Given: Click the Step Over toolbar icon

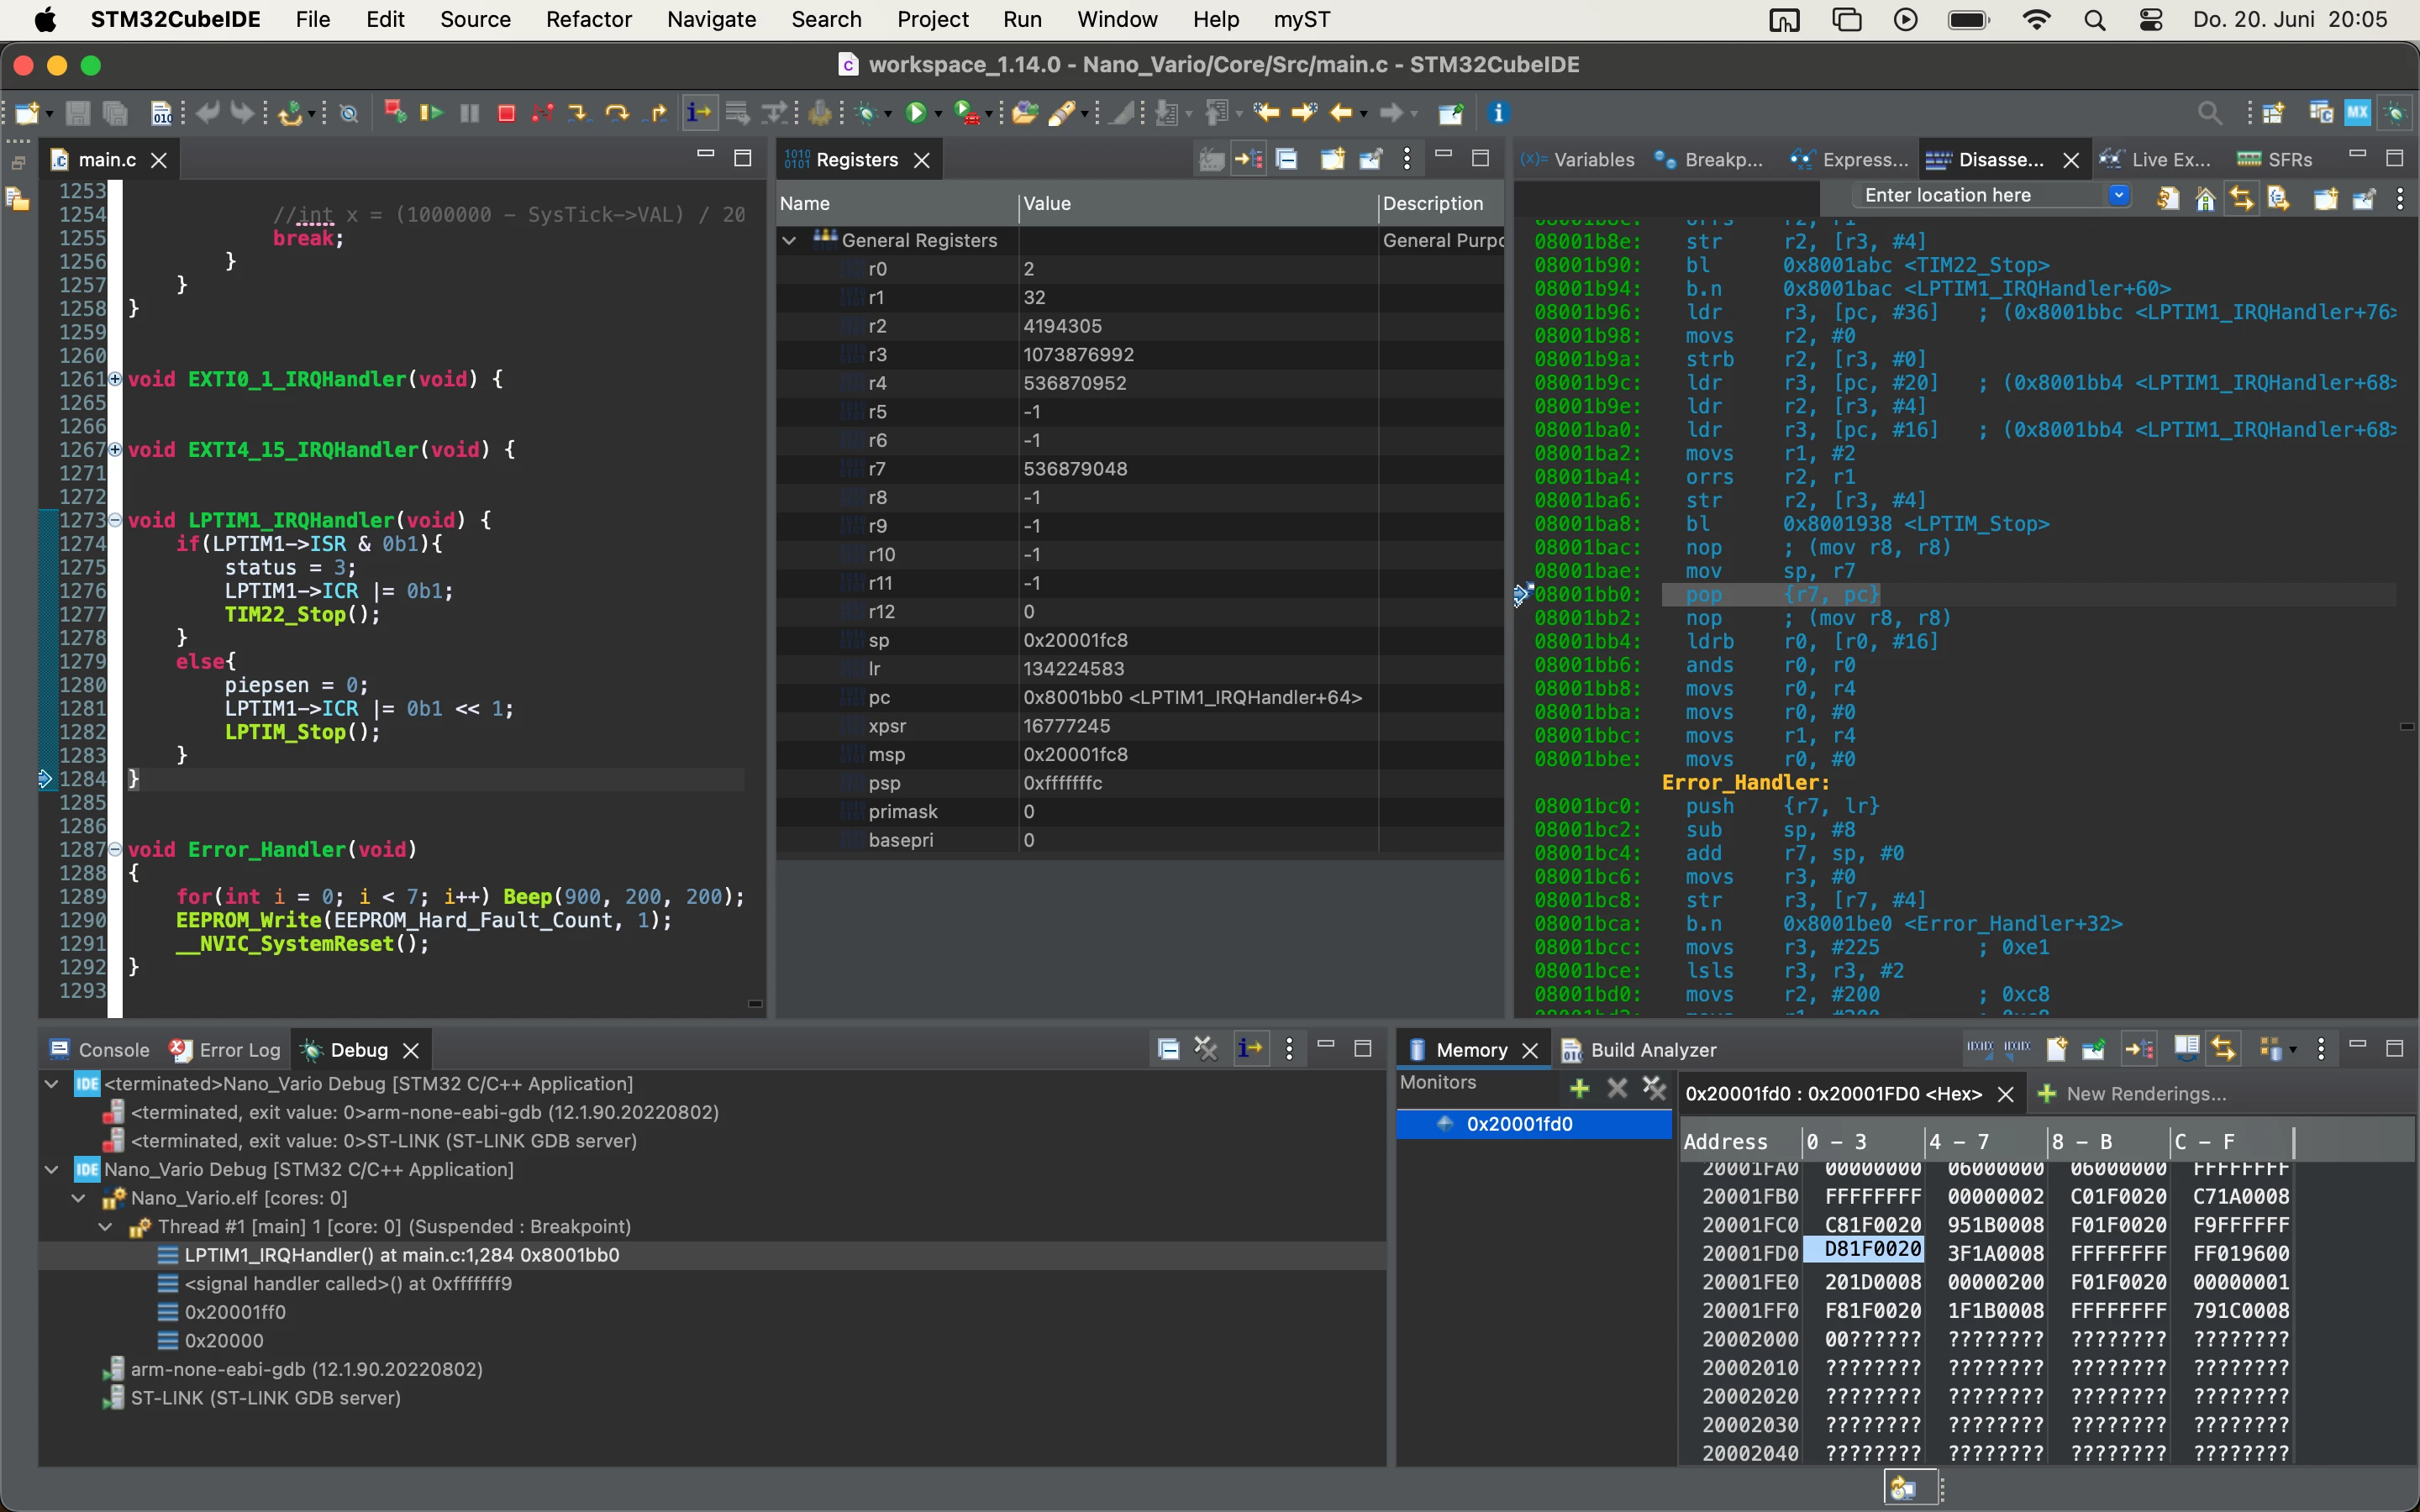Looking at the screenshot, I should [617, 113].
